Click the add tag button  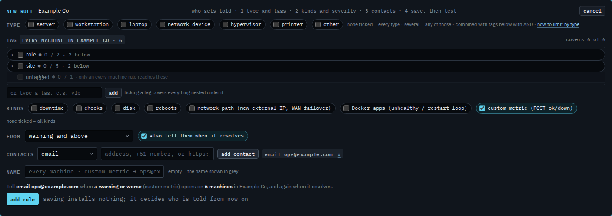tap(113, 93)
